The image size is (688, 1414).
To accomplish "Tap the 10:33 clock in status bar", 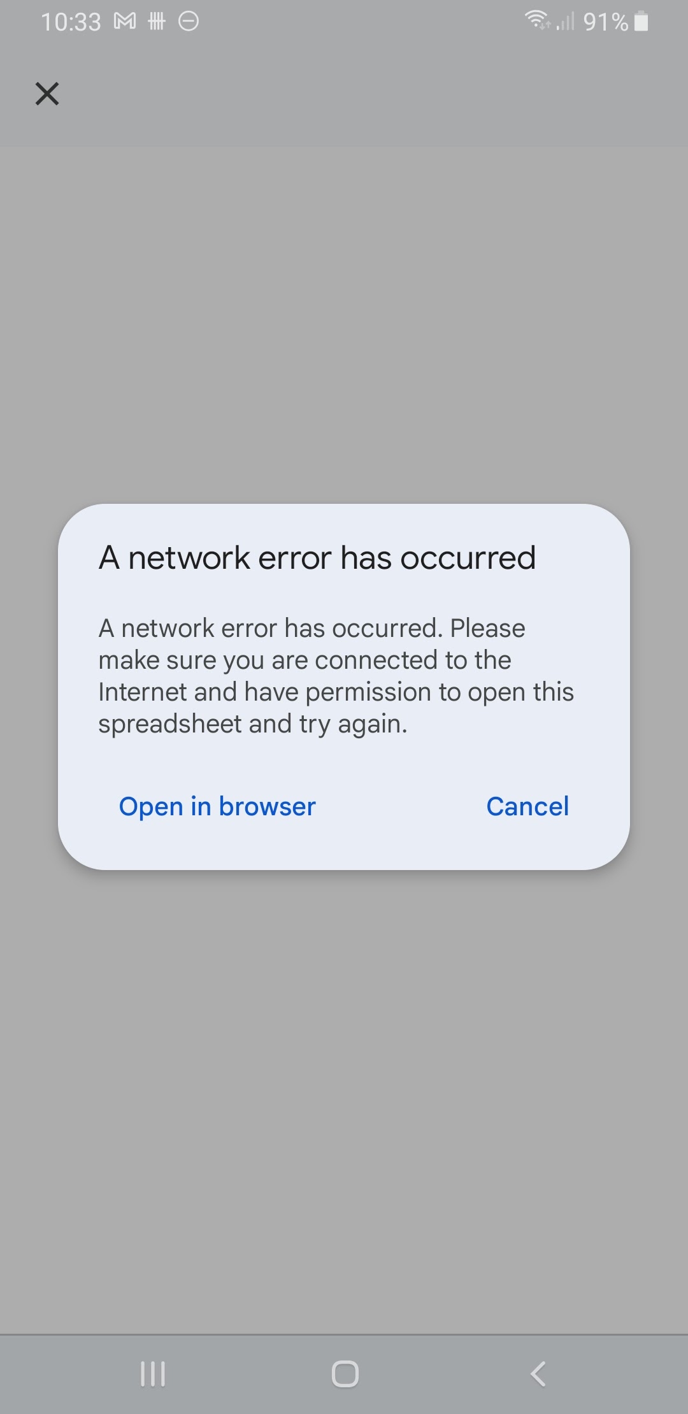I will [x=71, y=22].
